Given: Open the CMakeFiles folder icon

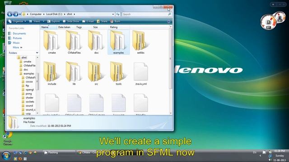Looking at the screenshot, I should [74, 41].
